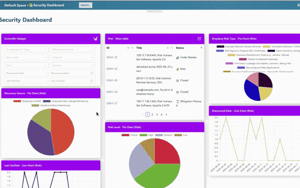Click the previous page arrow
Viewport: 300px width, 188px height.
143,115
